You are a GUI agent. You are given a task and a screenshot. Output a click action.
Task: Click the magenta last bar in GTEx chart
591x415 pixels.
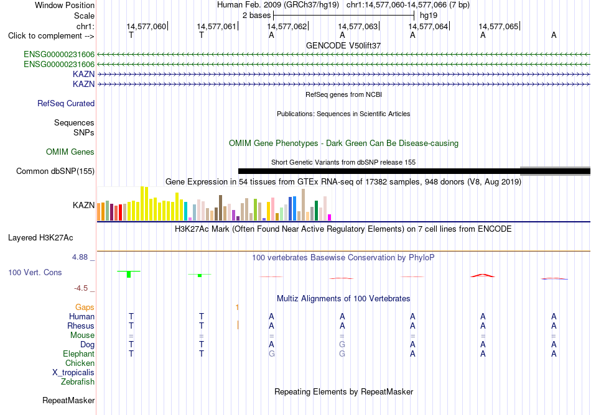(330, 217)
